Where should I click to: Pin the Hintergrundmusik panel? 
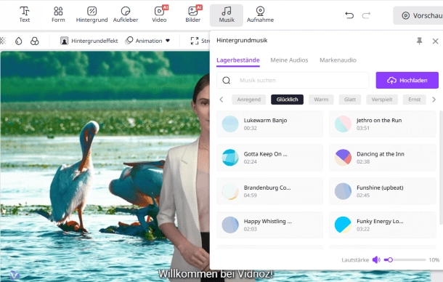[419, 41]
